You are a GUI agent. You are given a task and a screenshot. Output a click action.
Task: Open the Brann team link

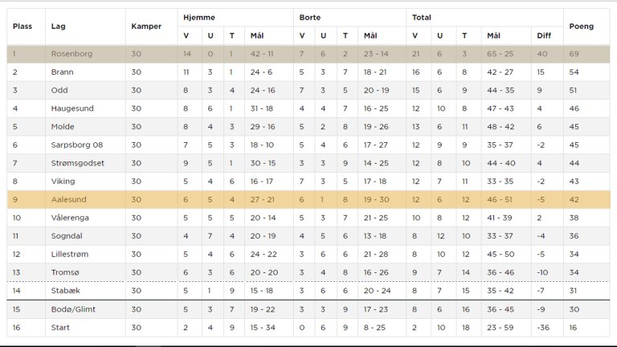pos(61,72)
